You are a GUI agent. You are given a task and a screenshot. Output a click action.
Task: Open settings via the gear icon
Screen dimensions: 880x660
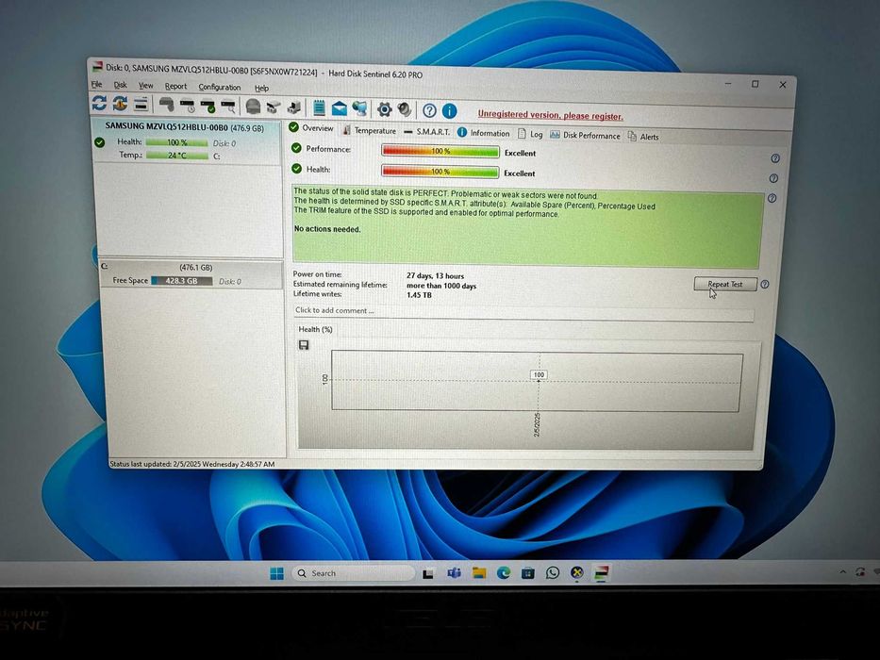385,108
